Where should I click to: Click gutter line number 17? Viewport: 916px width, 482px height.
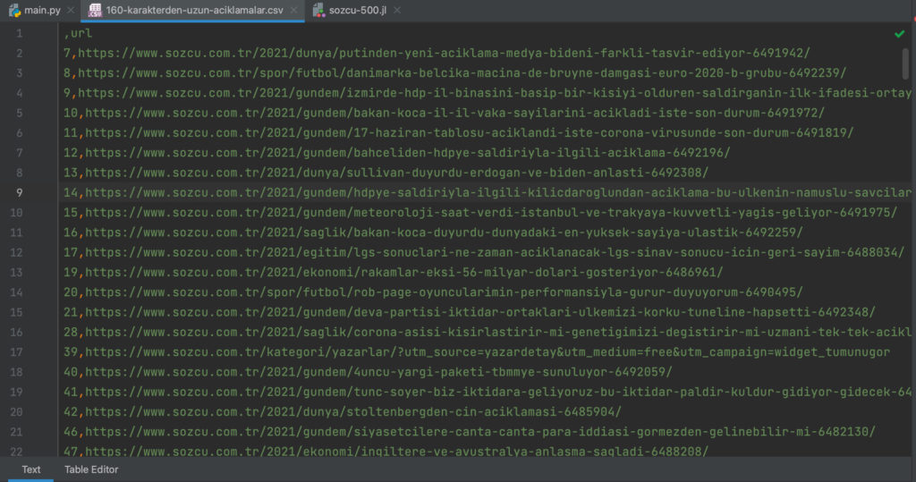(16, 351)
